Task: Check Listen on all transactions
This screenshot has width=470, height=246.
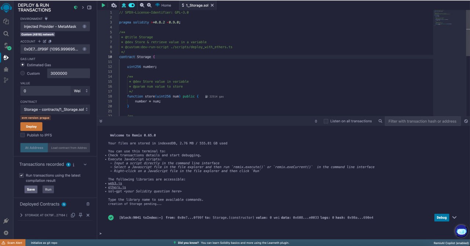Action: [x=326, y=121]
